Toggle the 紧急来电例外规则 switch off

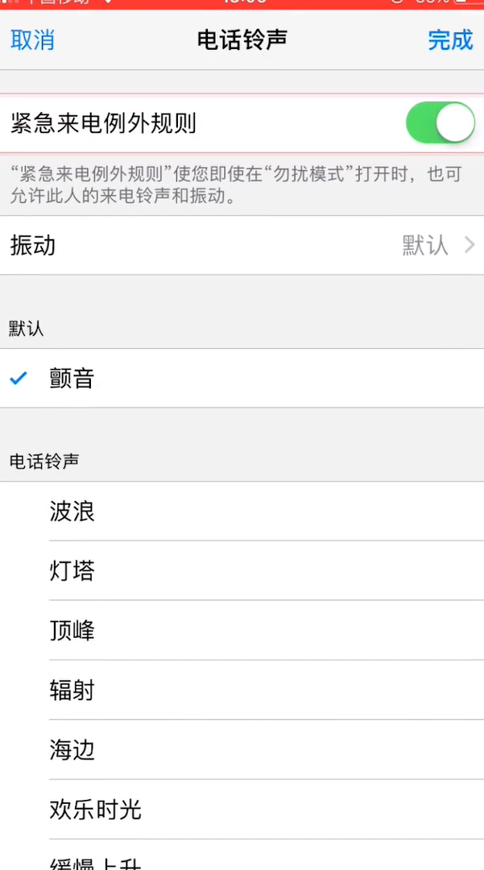[441, 122]
